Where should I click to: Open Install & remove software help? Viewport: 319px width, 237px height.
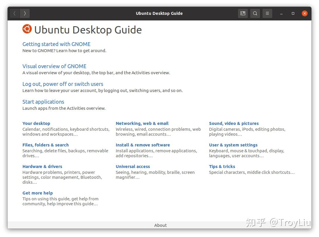(x=143, y=145)
